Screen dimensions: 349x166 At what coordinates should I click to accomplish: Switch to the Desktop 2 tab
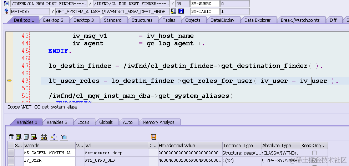pos(53,20)
